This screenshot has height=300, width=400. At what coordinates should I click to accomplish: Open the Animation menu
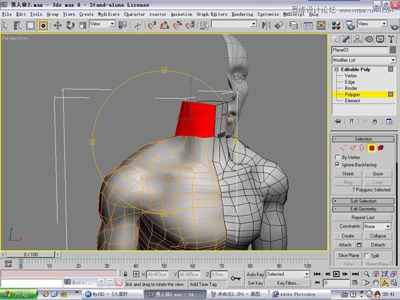pyautogui.click(x=181, y=14)
